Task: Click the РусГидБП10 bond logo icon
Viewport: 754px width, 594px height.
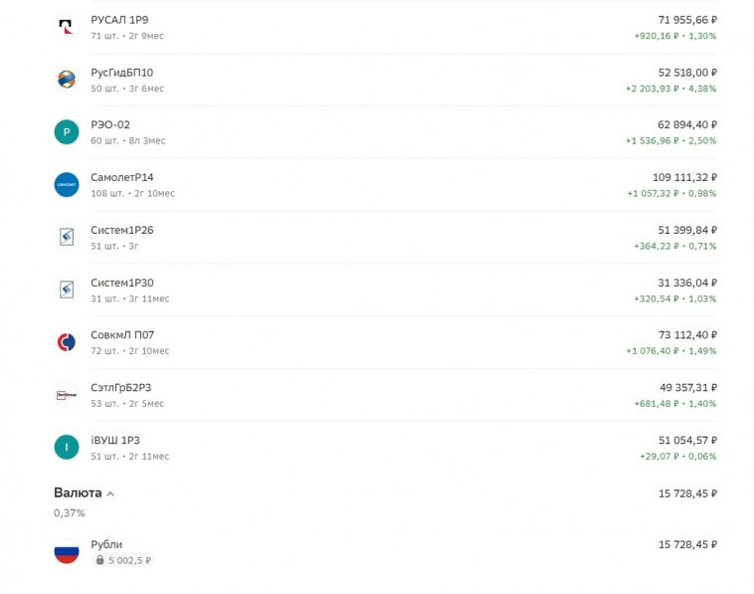Action: click(x=66, y=80)
